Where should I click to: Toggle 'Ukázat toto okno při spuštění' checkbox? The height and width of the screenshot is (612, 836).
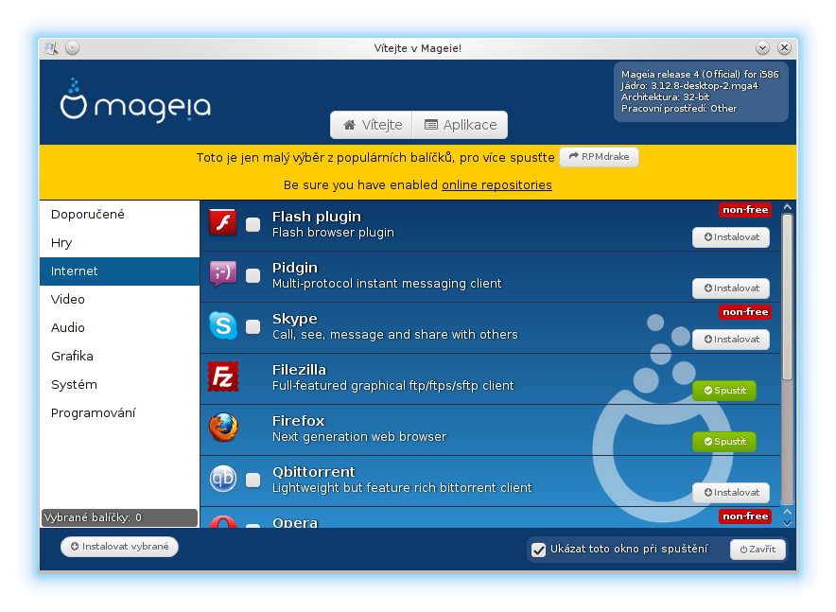tap(538, 550)
